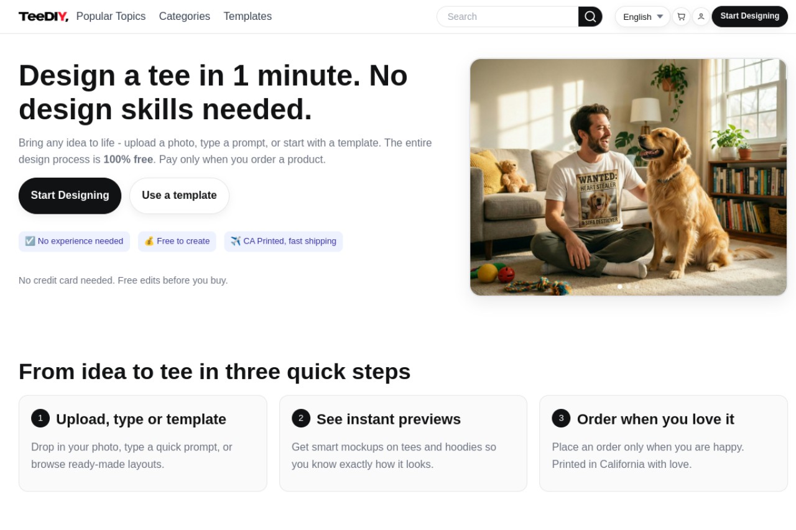The width and height of the screenshot is (796, 530).
Task: Click the step 3 number badge
Action: [x=561, y=418]
